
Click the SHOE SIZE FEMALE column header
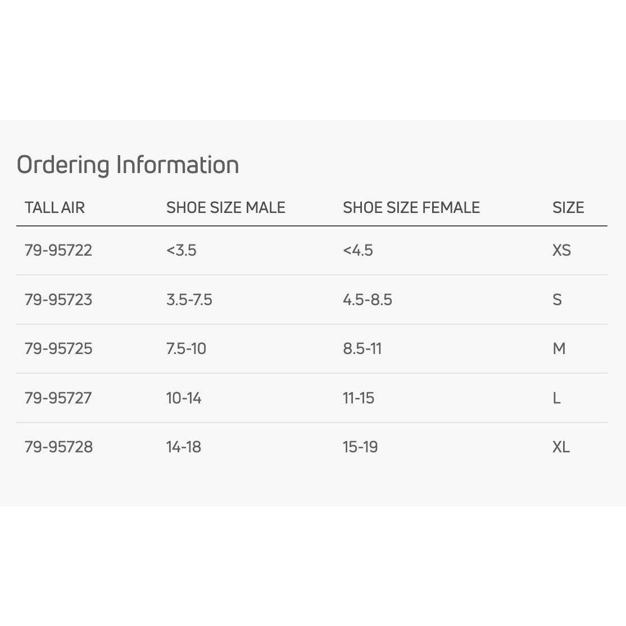(411, 208)
